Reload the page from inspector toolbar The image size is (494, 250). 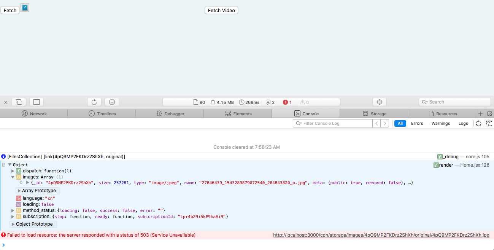coord(94,102)
